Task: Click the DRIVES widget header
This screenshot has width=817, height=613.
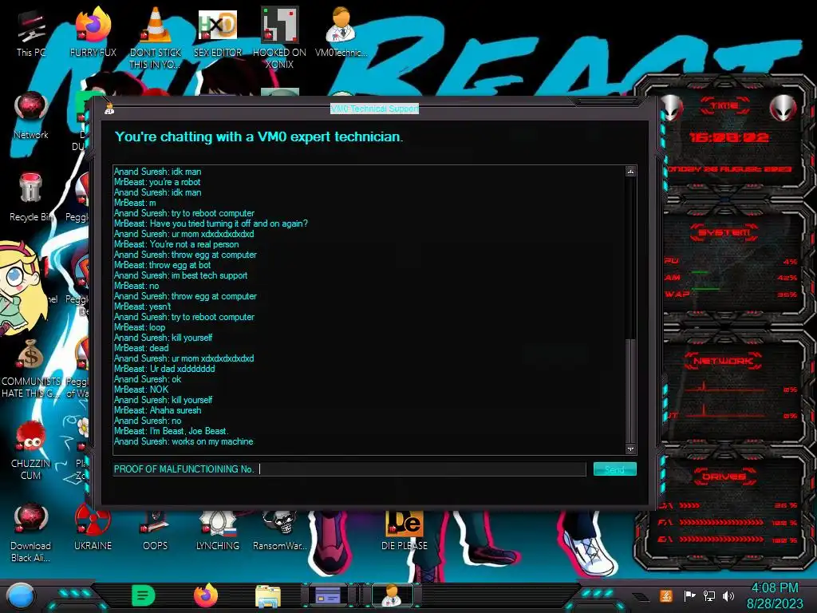Action: [x=724, y=477]
